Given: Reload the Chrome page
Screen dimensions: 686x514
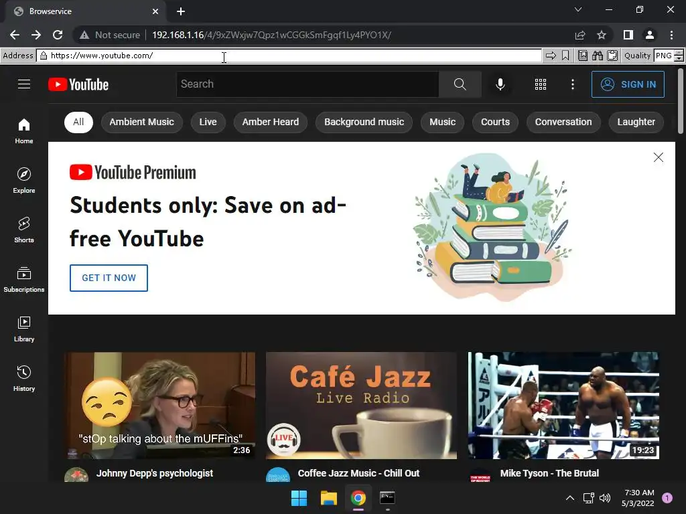Looking at the screenshot, I should point(58,35).
